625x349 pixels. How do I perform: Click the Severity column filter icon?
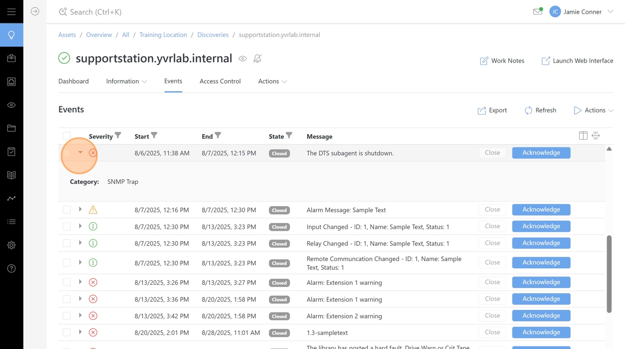pyautogui.click(x=118, y=136)
